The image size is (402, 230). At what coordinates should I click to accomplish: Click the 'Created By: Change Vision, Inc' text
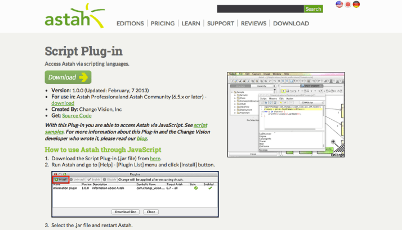point(86,109)
